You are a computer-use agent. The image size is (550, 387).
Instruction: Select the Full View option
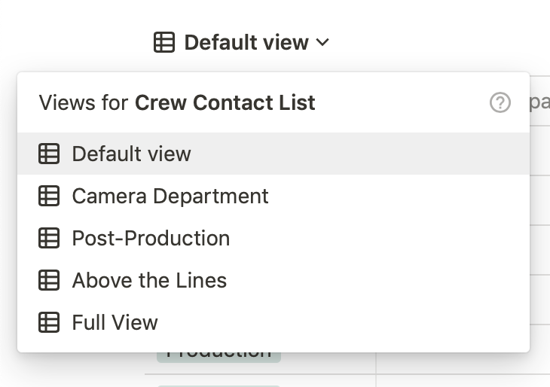115,322
